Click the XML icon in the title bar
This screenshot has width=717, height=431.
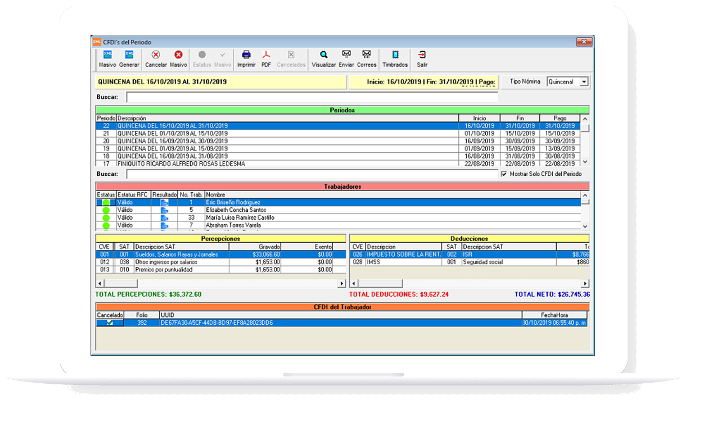click(x=97, y=42)
